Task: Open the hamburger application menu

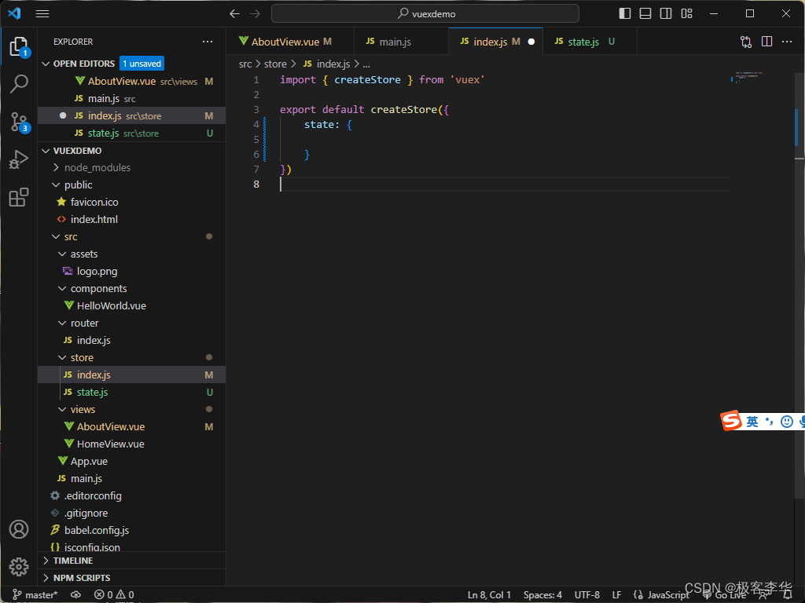Action: (42, 13)
